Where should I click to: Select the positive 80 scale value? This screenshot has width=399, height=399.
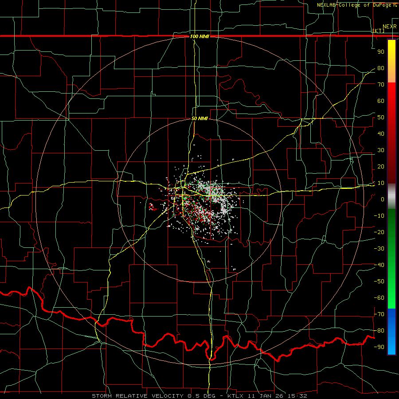pos(381,68)
